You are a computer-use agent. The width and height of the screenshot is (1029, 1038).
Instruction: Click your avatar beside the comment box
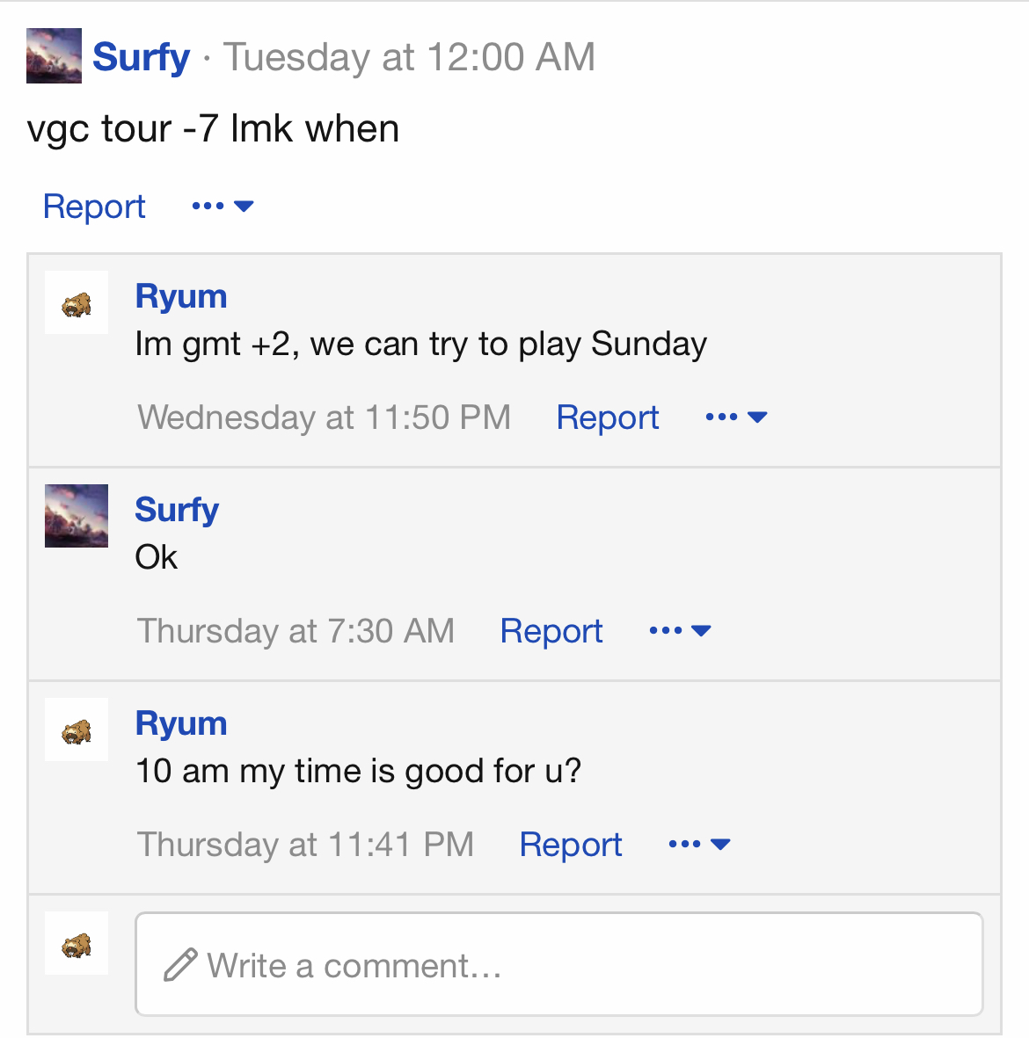pos(77,944)
